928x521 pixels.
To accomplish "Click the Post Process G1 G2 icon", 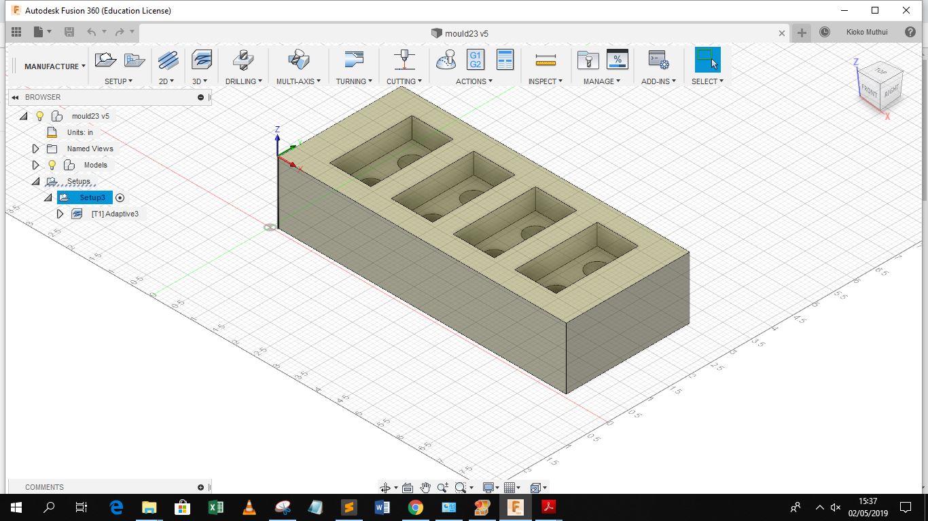I will 476,60.
